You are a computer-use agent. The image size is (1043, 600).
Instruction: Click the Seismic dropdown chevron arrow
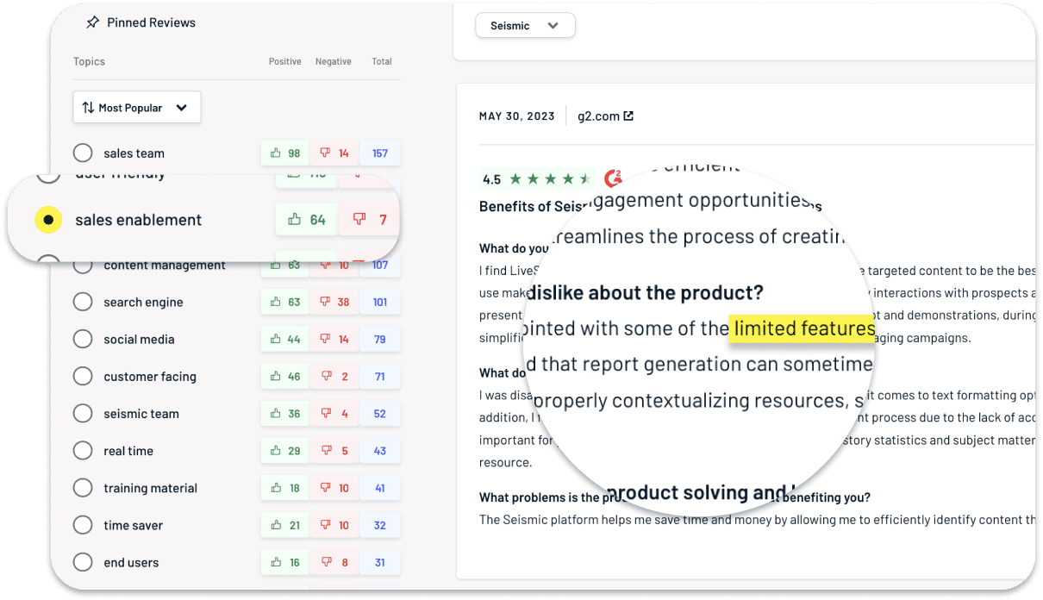pyautogui.click(x=553, y=26)
